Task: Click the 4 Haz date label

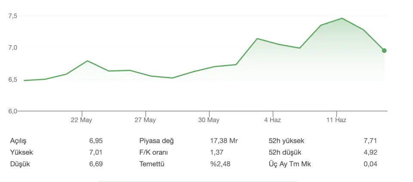Action: (272, 120)
